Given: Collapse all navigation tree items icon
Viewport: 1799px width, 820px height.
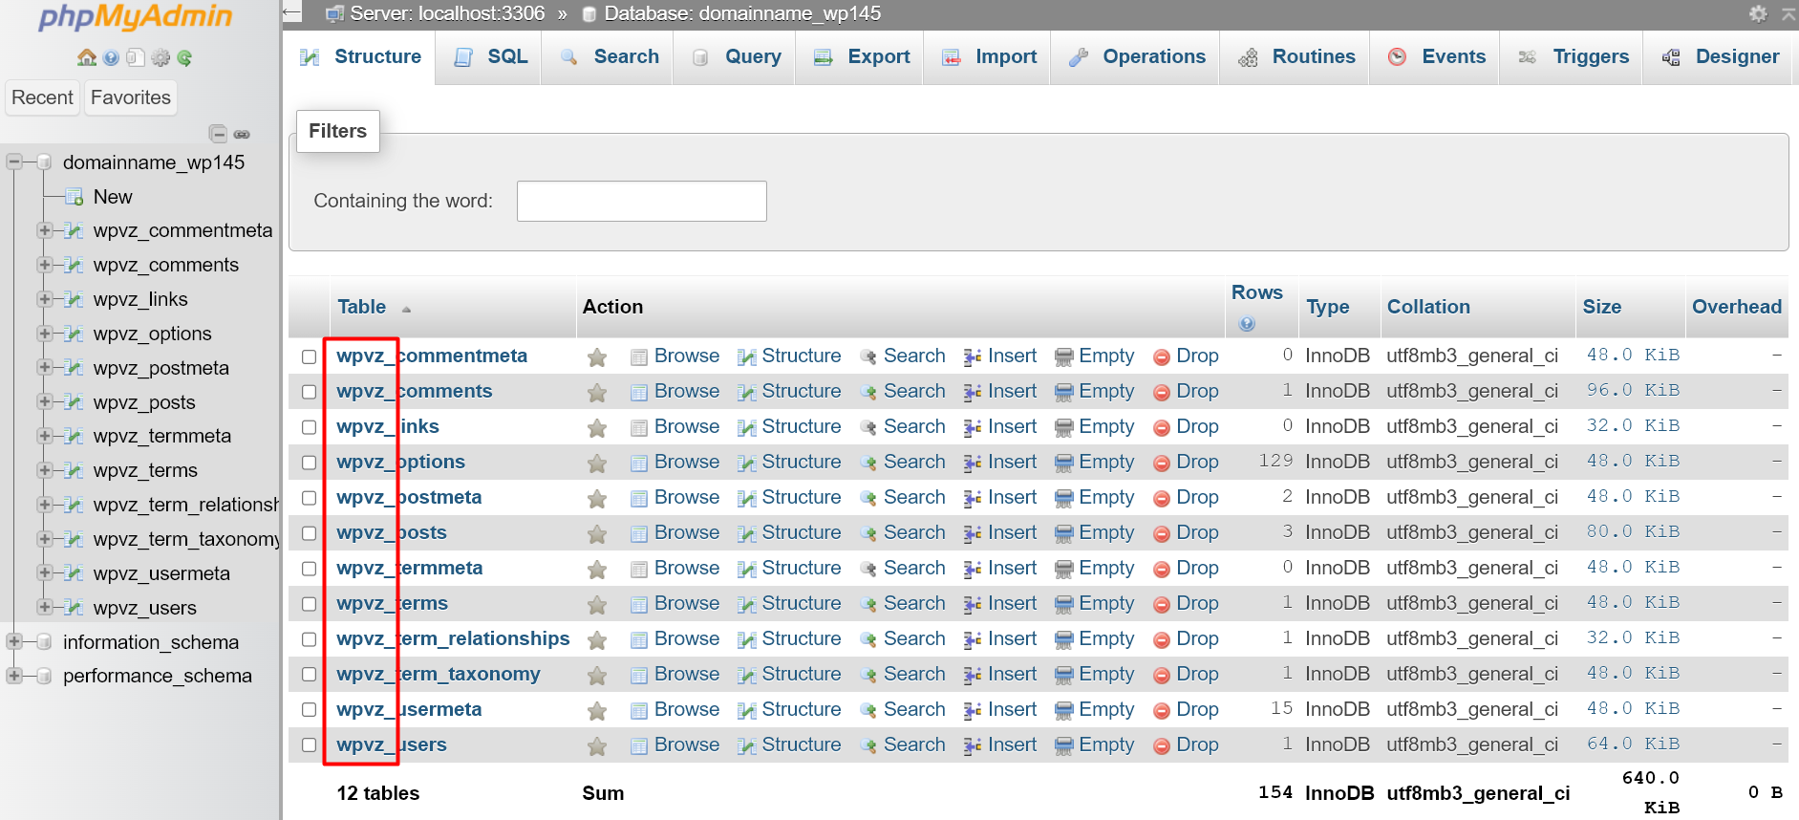Looking at the screenshot, I should pyautogui.click(x=219, y=134).
